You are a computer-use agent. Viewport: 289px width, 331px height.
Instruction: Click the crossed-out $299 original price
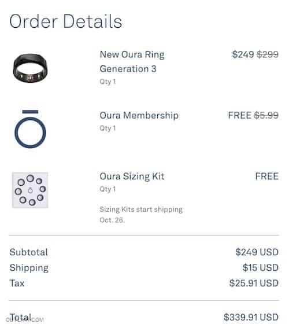(x=268, y=54)
